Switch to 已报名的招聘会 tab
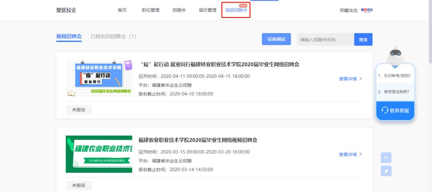The height and width of the screenshot is (192, 432). coord(113,36)
